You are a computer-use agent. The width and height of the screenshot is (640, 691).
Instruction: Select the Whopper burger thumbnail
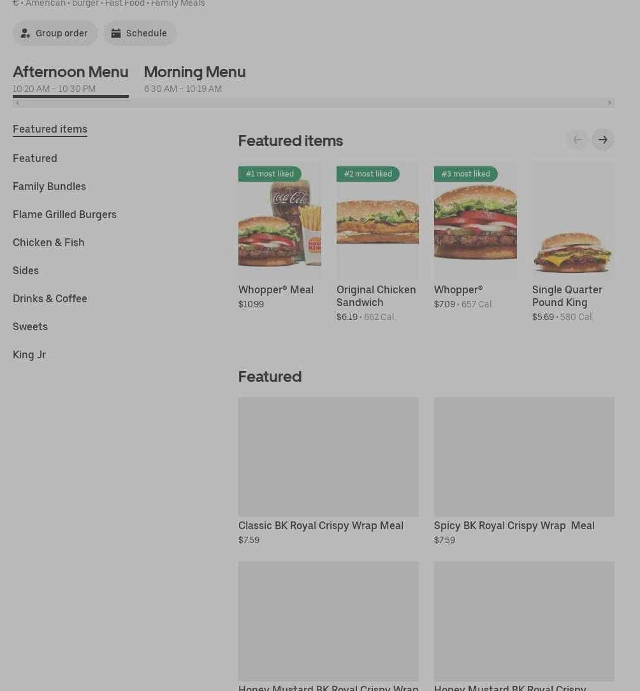click(475, 220)
